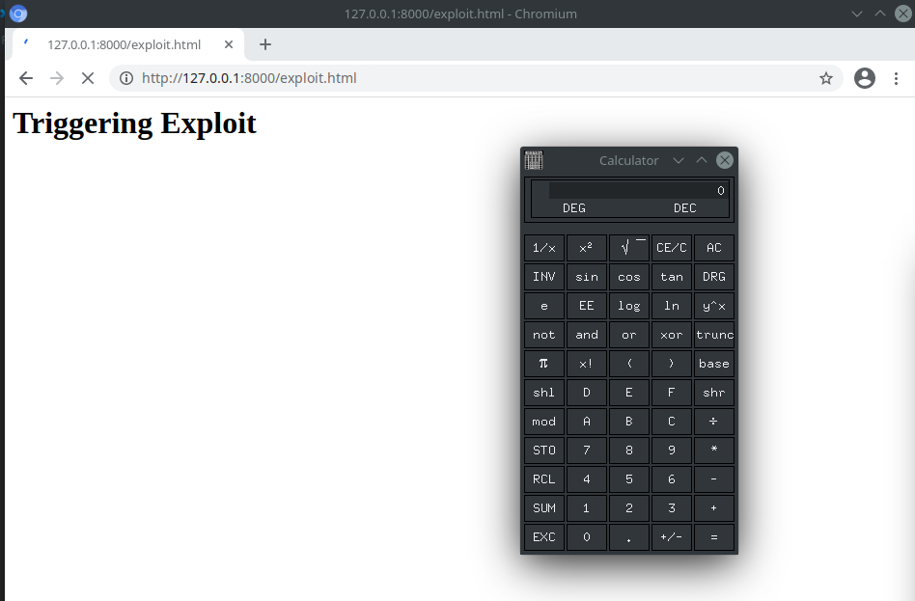Click the π pi key
The image size is (915, 601).
[x=543, y=364]
